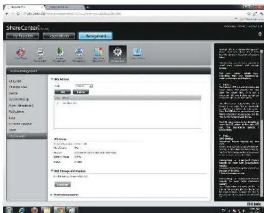The width and height of the screenshot is (264, 213).
Task: Expand the Printer Information section
Action: click(x=52, y=195)
